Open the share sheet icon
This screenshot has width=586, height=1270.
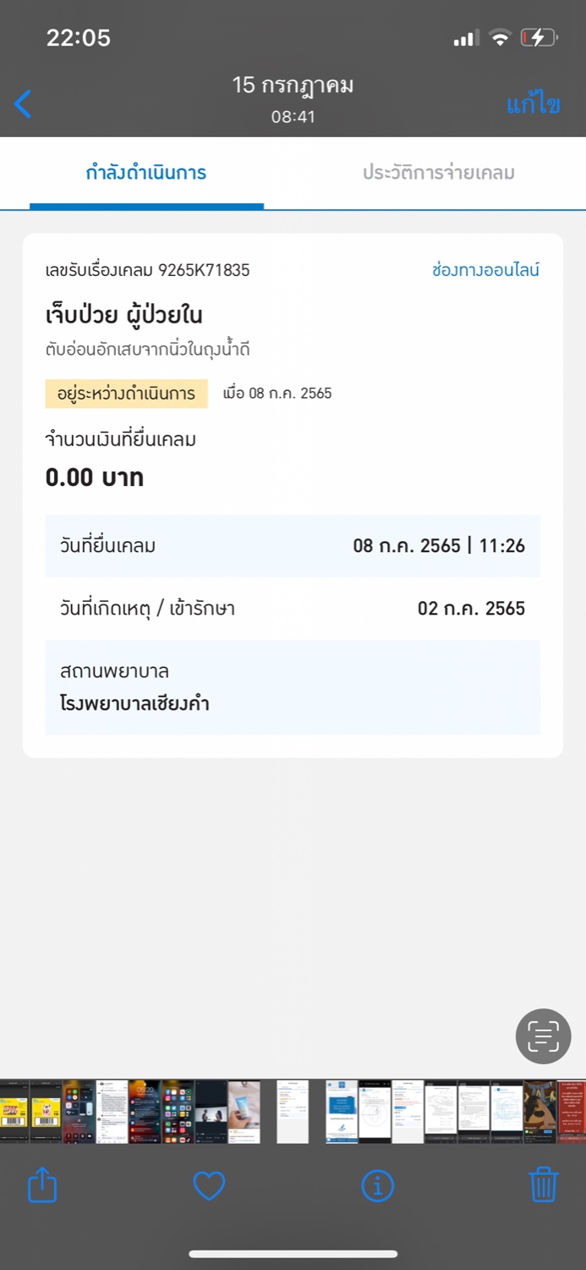(x=42, y=1184)
